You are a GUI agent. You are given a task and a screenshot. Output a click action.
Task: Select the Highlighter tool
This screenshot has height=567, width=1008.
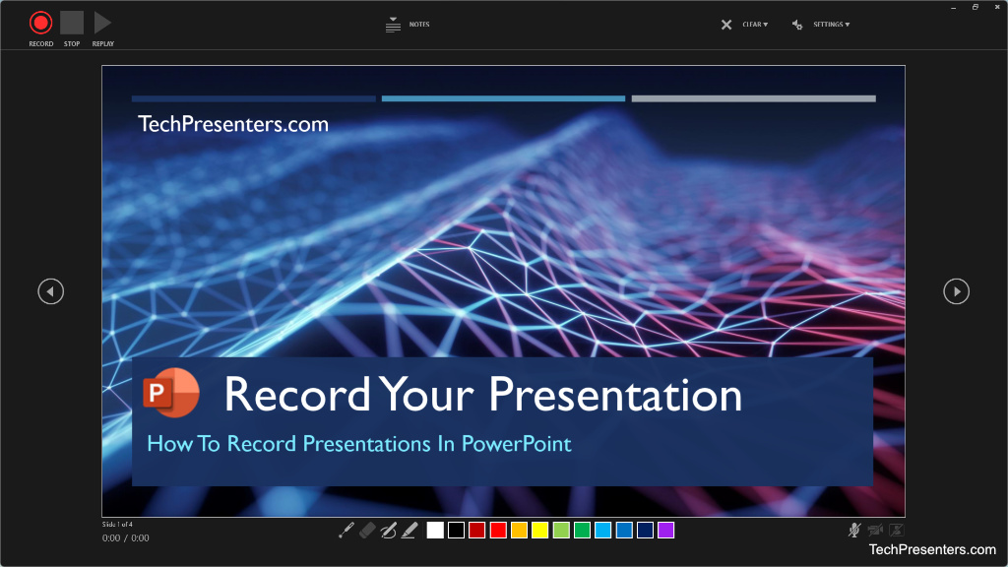click(409, 531)
